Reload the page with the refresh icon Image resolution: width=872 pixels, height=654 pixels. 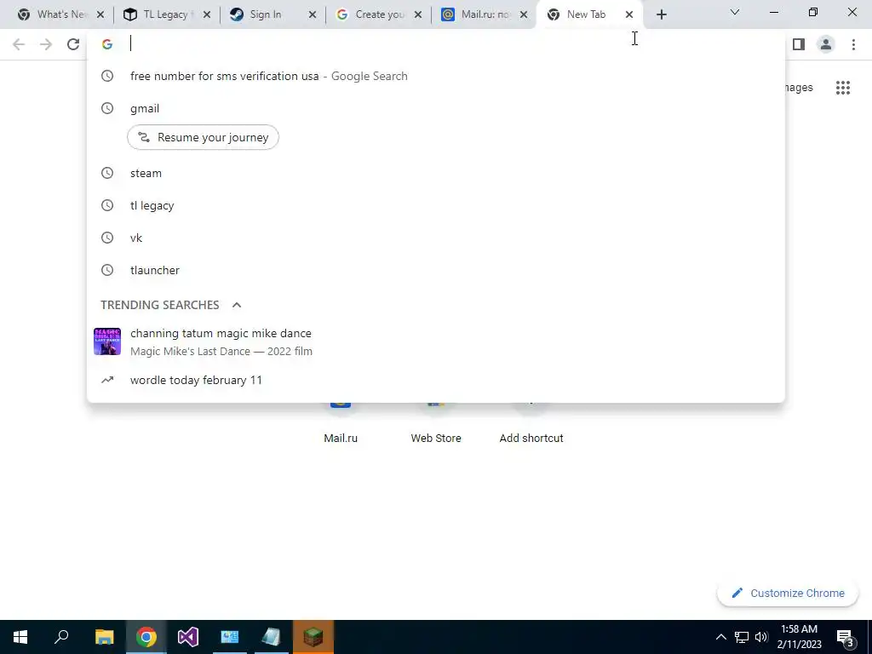point(73,44)
